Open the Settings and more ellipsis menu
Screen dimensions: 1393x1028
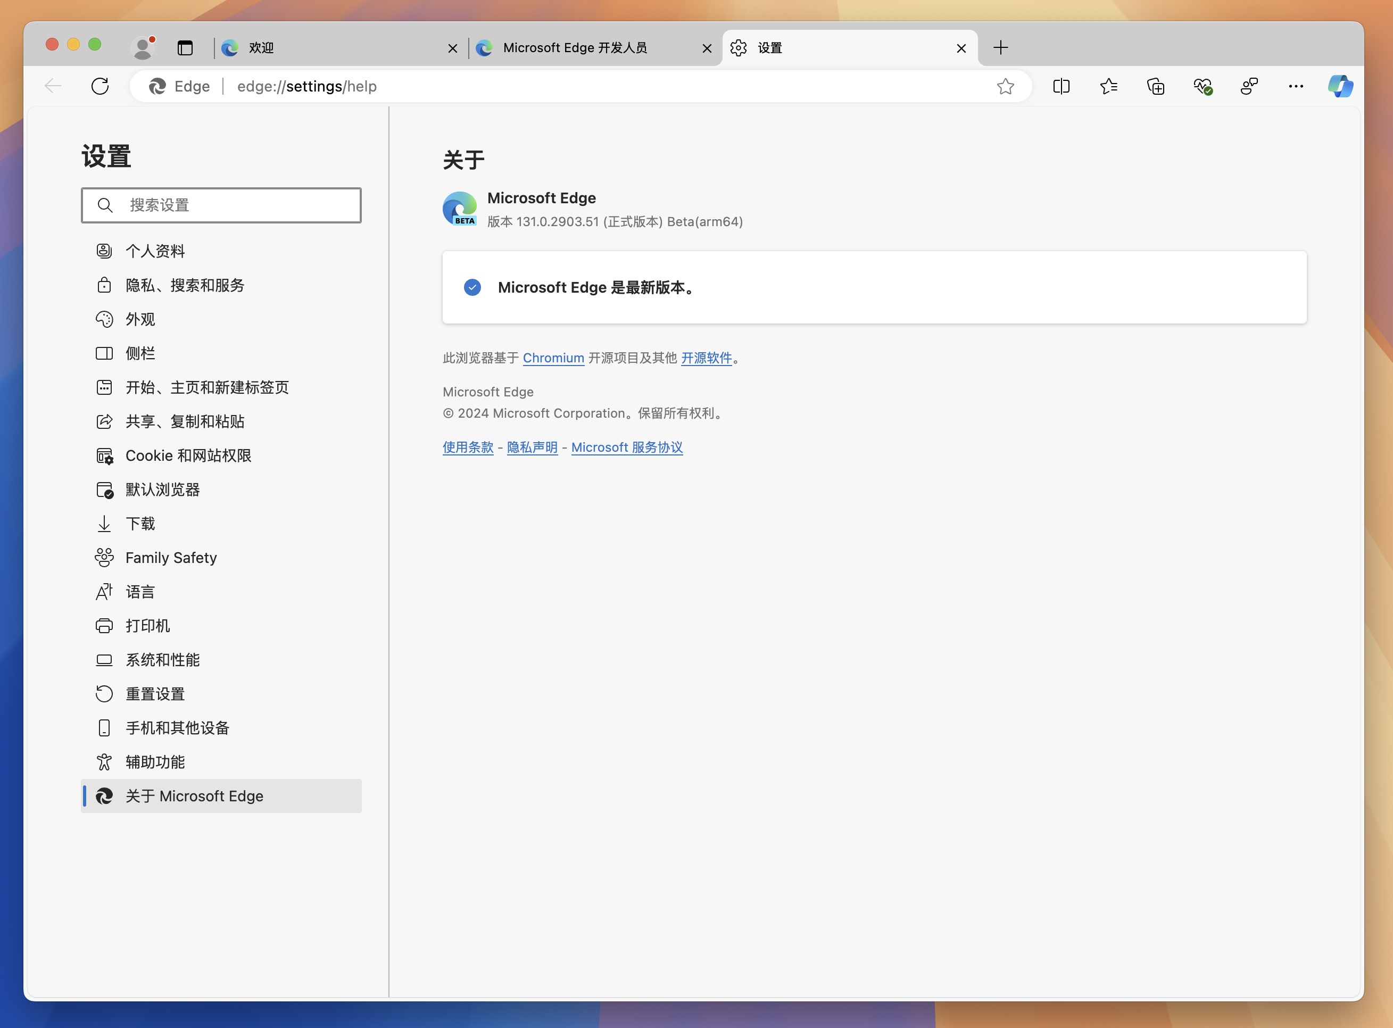pos(1296,86)
